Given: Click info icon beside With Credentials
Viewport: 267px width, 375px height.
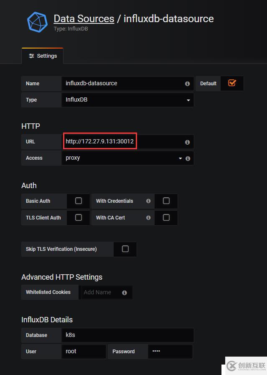Looking at the screenshot, I should click(x=148, y=201).
